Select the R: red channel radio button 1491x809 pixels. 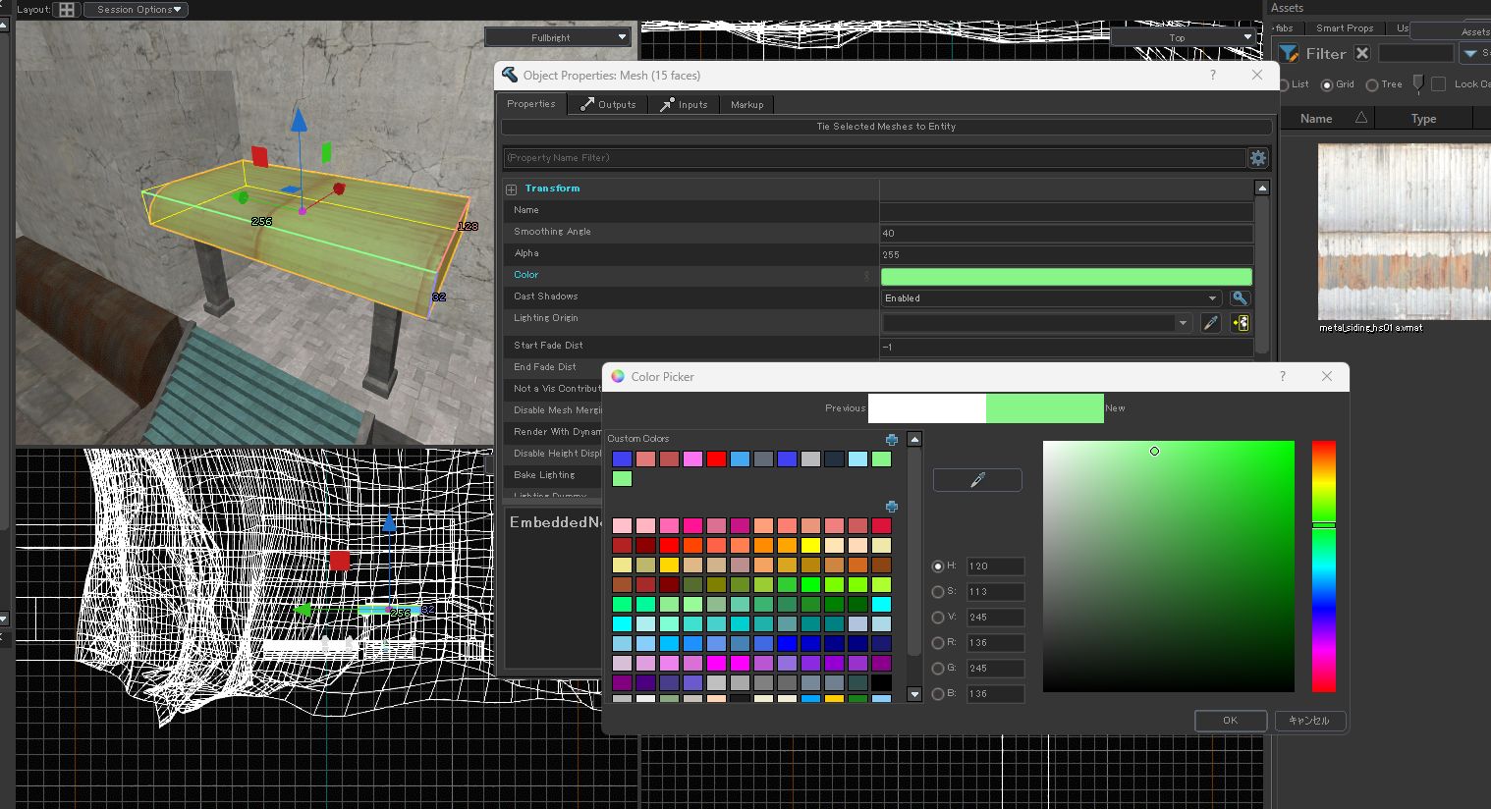[x=938, y=643]
